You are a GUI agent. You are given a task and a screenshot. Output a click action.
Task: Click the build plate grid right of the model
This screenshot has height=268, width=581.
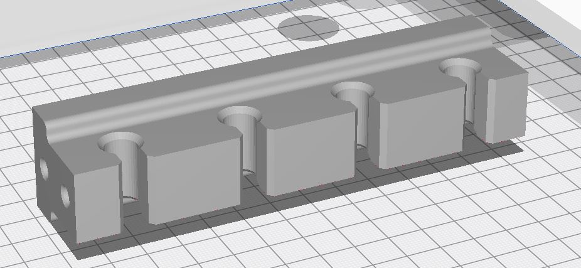[552, 188]
